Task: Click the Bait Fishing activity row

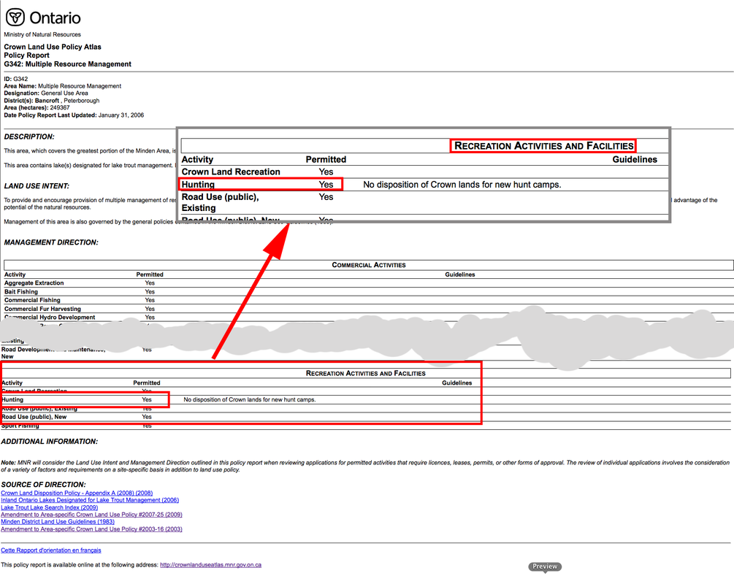Action: (369, 291)
